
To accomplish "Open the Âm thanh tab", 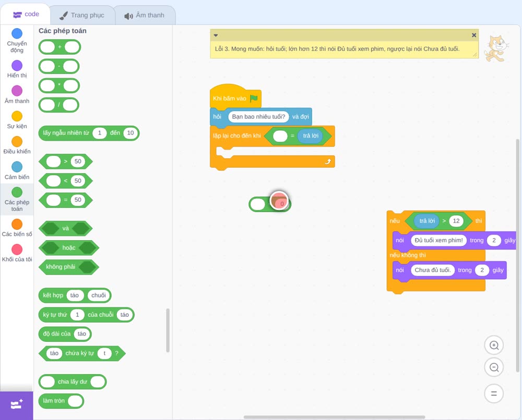I will pos(145,15).
